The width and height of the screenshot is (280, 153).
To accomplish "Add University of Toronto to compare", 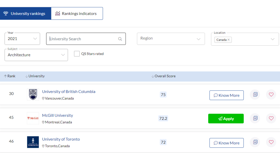I will pyautogui.click(x=255, y=142).
